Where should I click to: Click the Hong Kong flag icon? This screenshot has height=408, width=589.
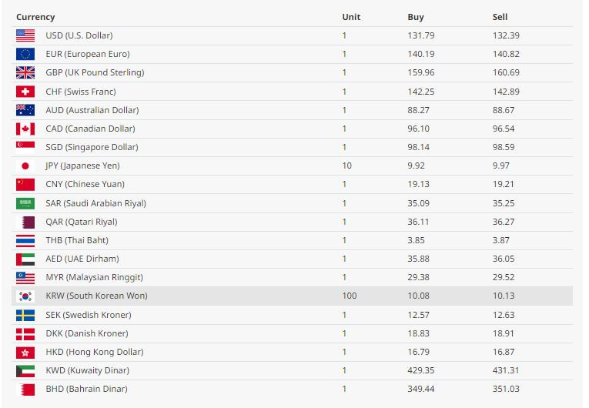(x=25, y=353)
